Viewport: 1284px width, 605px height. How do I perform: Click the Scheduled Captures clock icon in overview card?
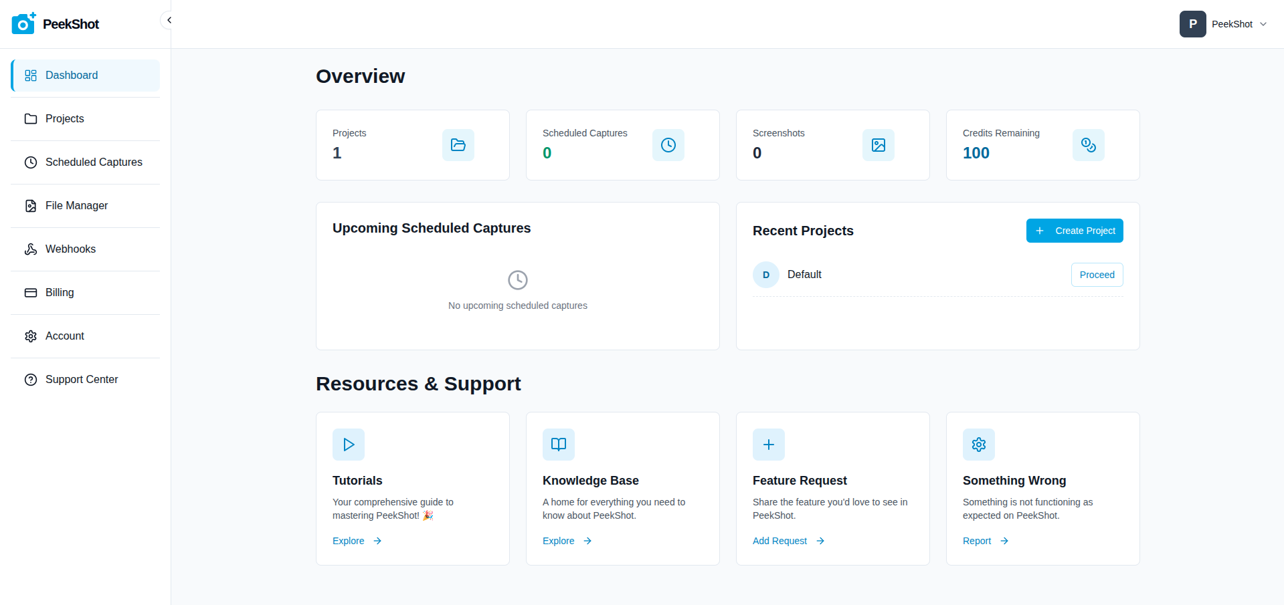(668, 145)
